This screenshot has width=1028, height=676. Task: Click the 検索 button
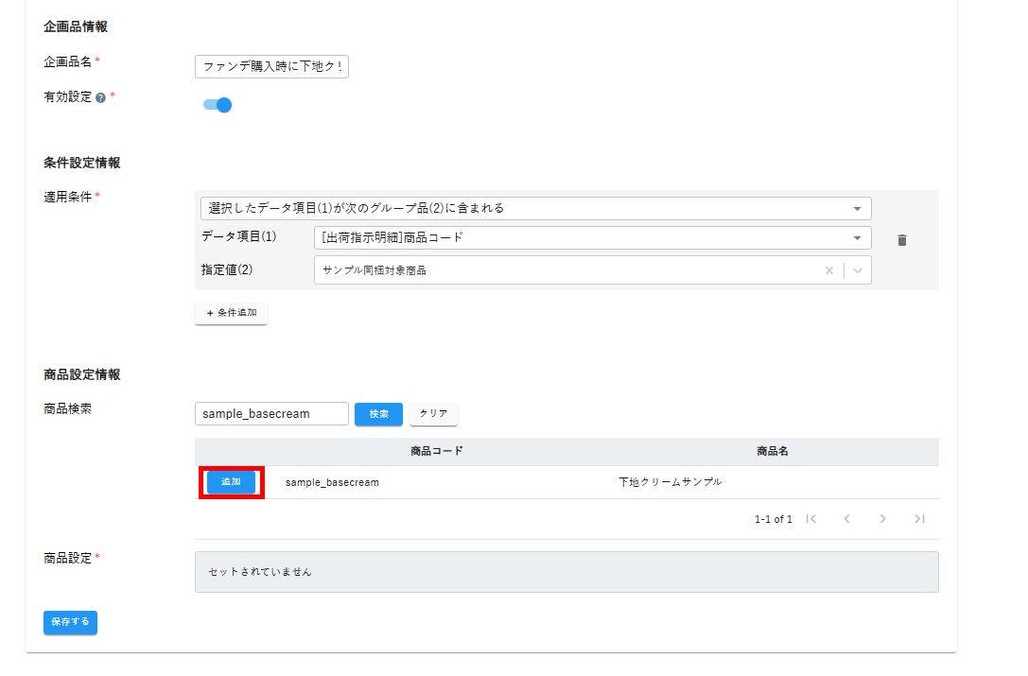378,414
